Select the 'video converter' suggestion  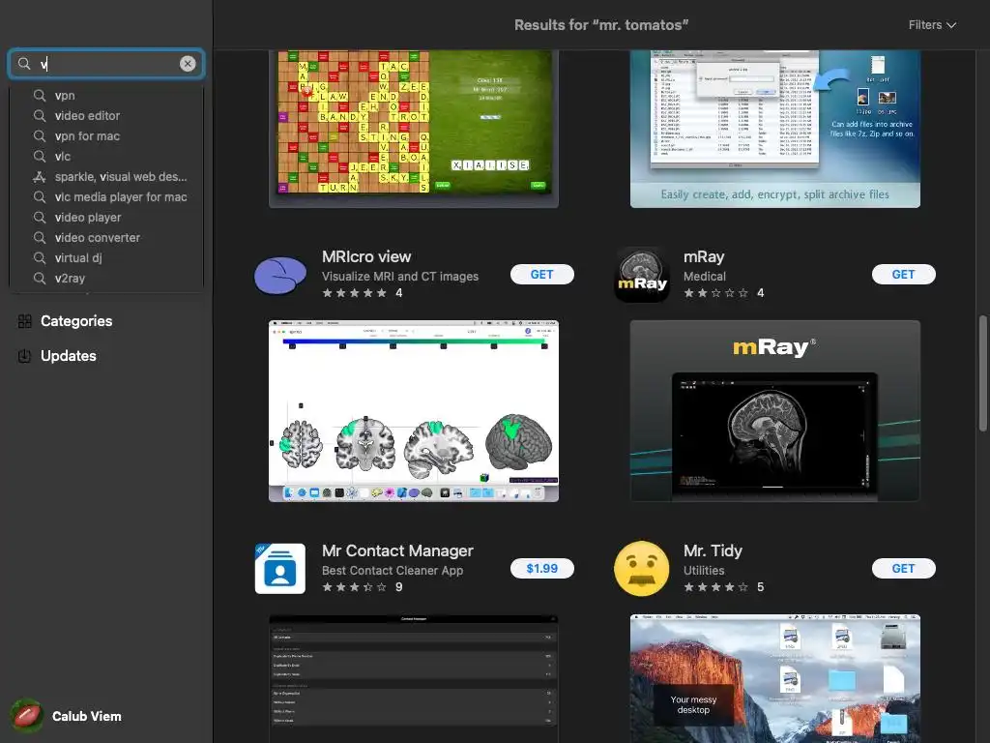[106, 238]
